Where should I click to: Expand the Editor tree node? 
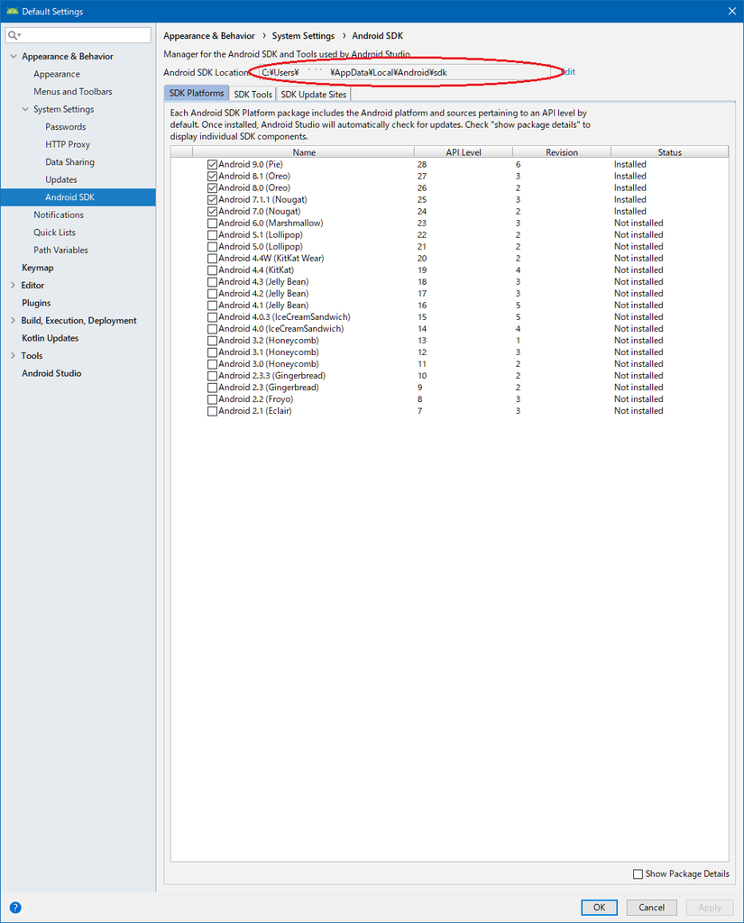coord(13,286)
